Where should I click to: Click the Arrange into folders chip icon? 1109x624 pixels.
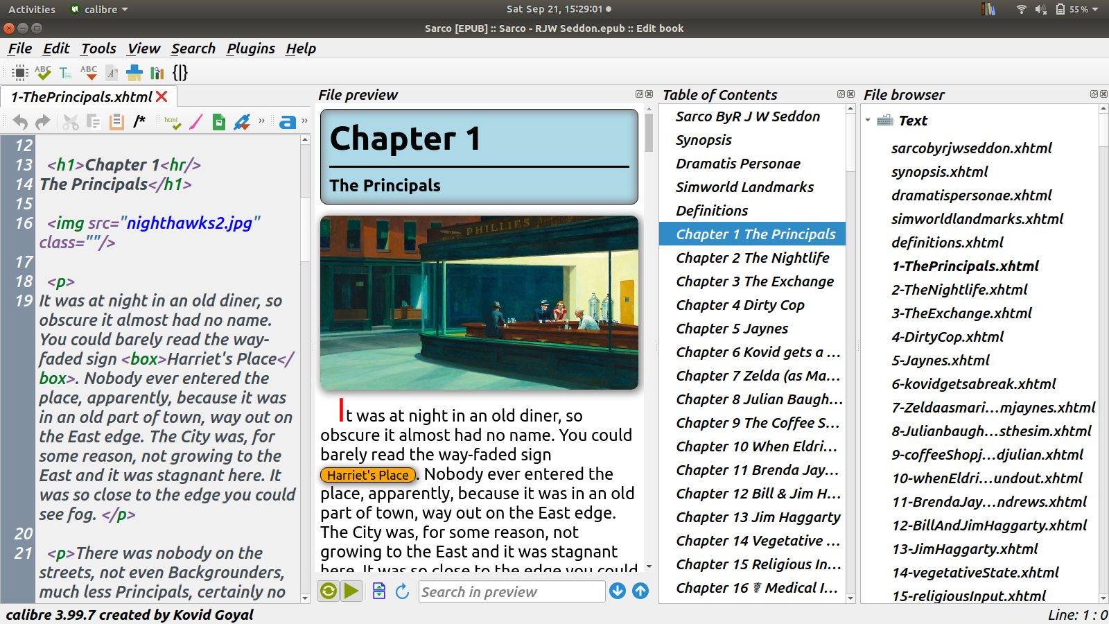pyautogui.click(x=21, y=73)
